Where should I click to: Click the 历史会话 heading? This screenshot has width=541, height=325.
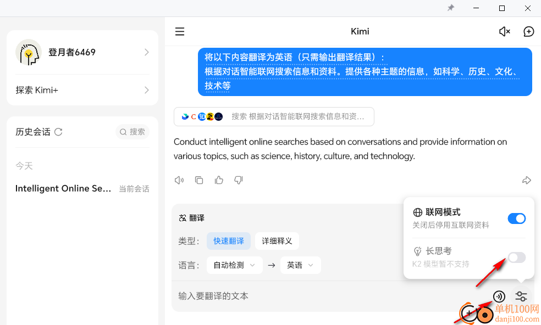(33, 132)
